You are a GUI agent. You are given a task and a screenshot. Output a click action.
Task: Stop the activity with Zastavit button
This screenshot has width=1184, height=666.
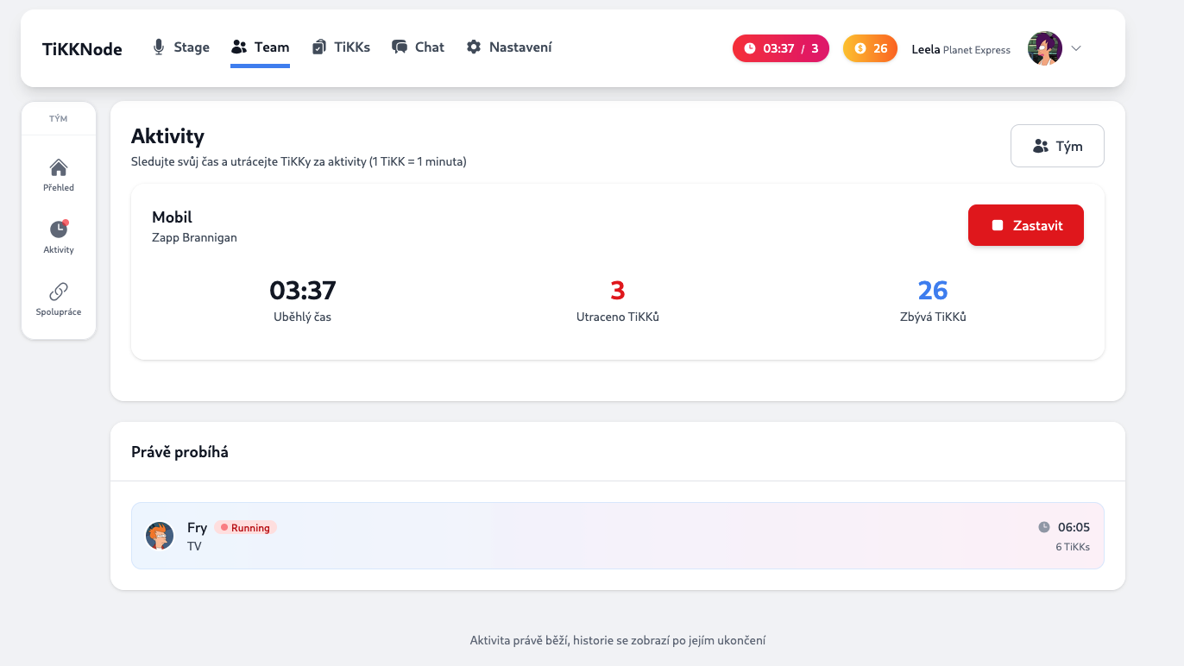(1025, 225)
